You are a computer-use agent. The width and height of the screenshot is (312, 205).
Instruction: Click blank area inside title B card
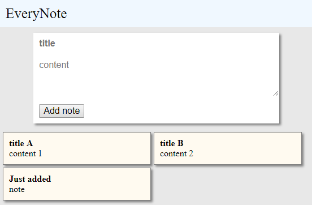pos(249,148)
